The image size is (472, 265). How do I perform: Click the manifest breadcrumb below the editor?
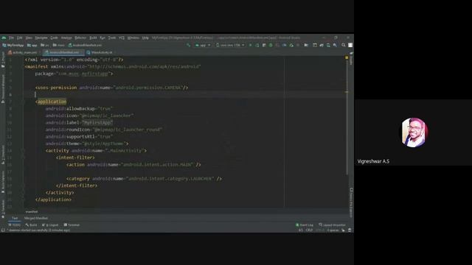tap(32, 212)
